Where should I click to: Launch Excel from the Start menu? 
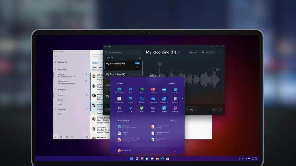click(142, 90)
